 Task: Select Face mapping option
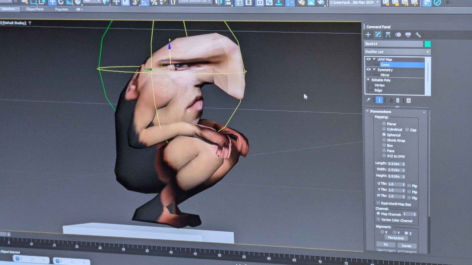[384, 151]
